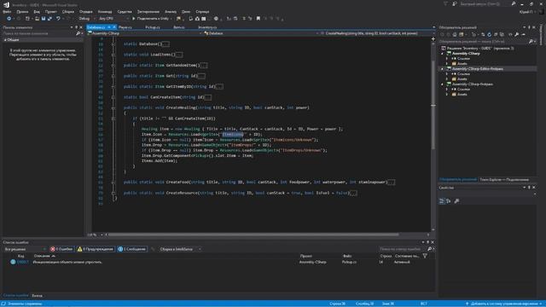Open the Database class navigation dropdown
The width and height of the screenshot is (546, 307).
(261, 33)
